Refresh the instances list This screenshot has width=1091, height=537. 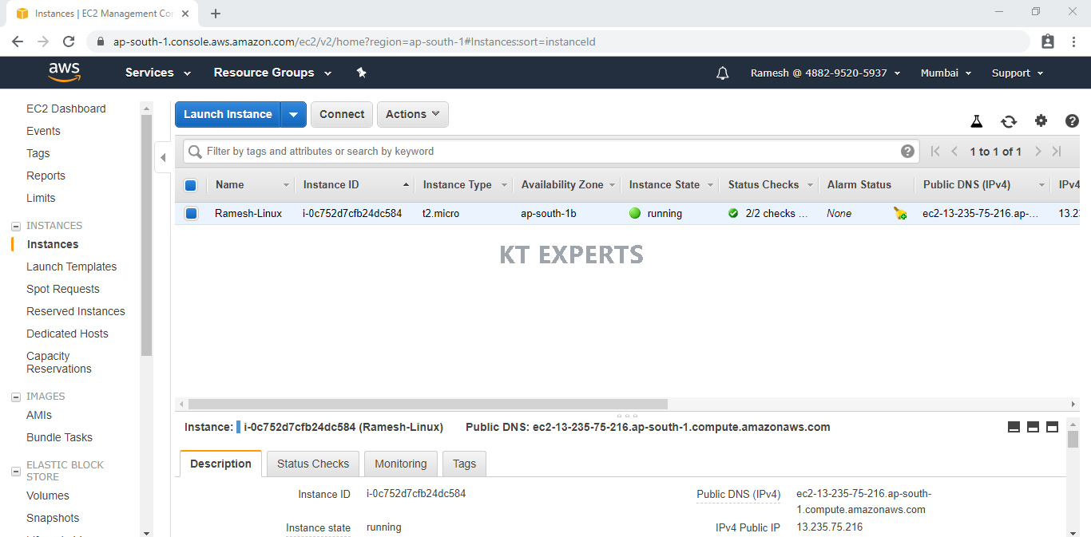pos(1009,121)
